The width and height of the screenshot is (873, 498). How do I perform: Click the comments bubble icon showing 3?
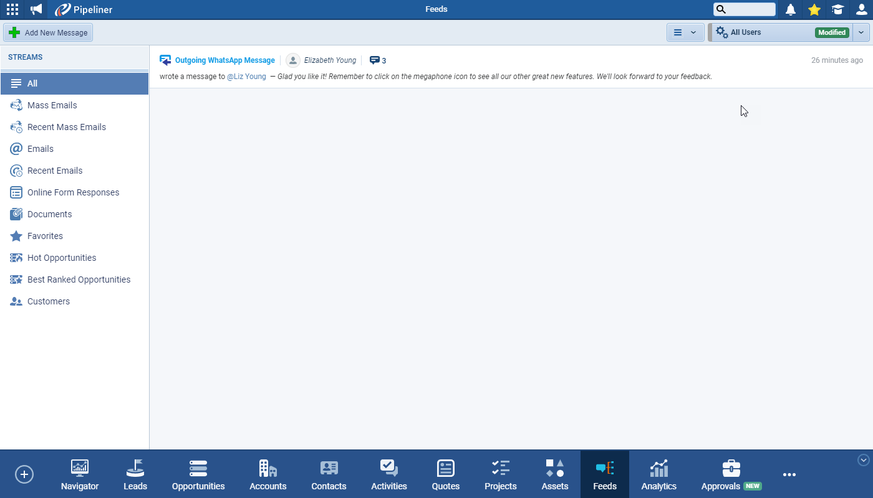click(x=375, y=60)
